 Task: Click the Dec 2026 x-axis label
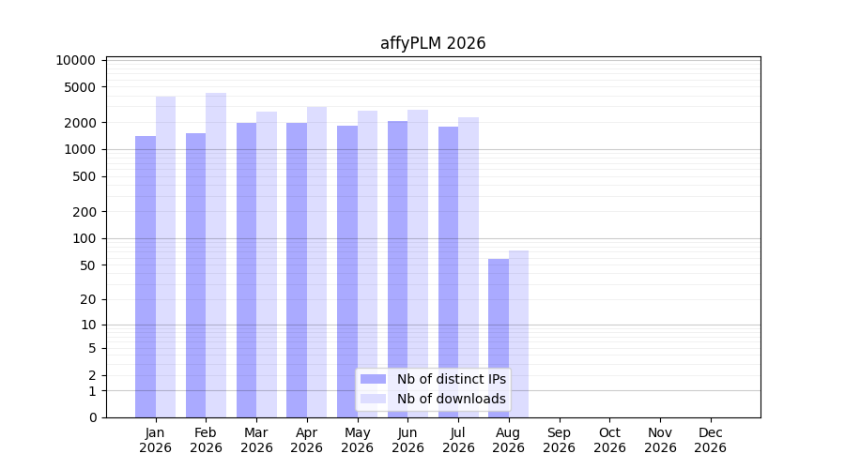pyautogui.click(x=711, y=440)
